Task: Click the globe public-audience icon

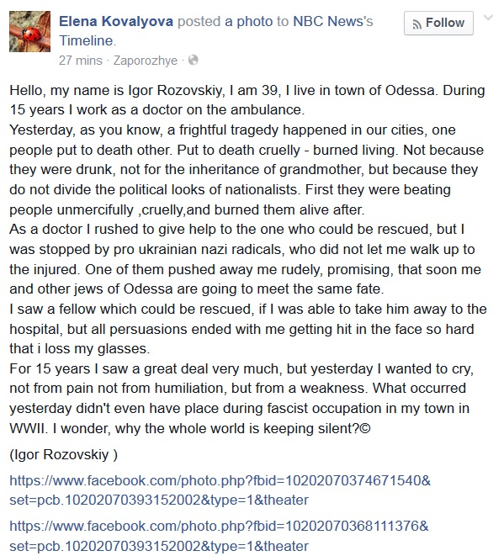Action: [x=194, y=61]
